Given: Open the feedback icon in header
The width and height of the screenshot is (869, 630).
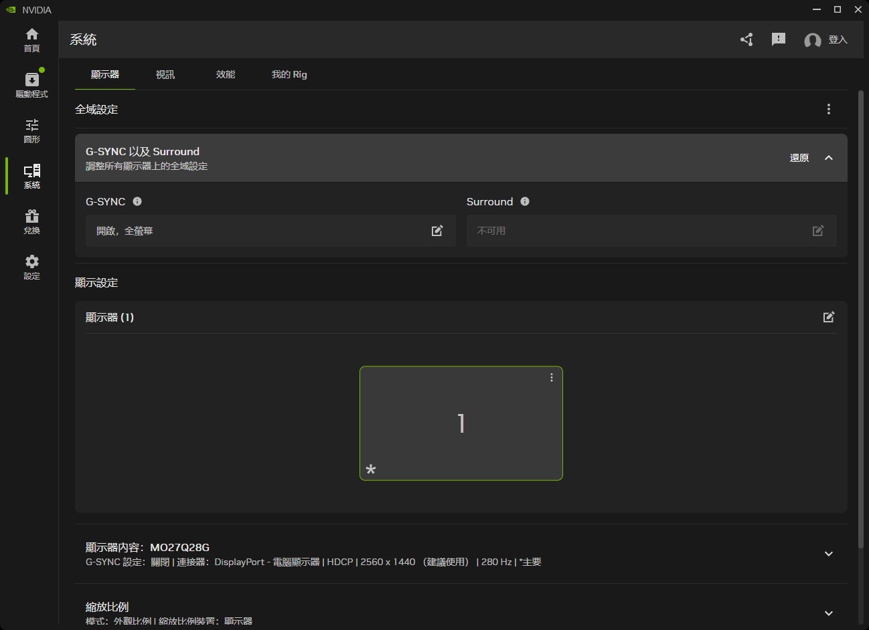Looking at the screenshot, I should (x=778, y=39).
